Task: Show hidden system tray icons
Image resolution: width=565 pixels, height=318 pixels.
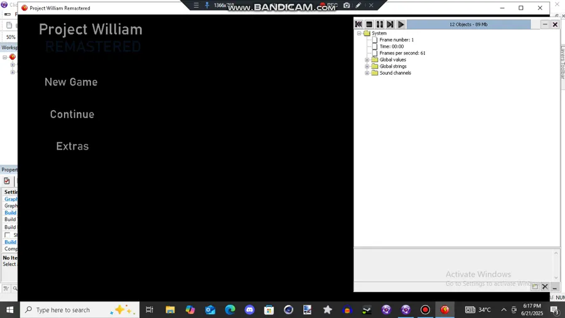Action: pos(503,310)
